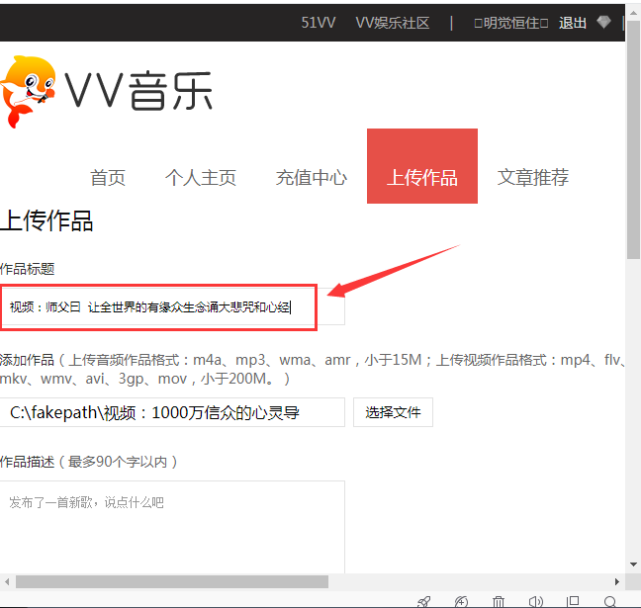The width and height of the screenshot is (641, 608).
Task: Go to 个人主页 tab
Action: 200,177
